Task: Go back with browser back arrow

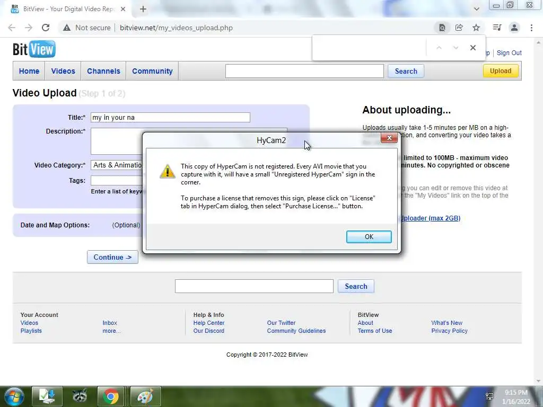Action: tap(12, 28)
